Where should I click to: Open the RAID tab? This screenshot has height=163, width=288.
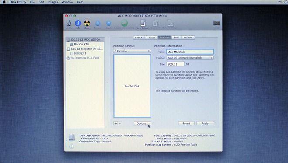point(177,38)
